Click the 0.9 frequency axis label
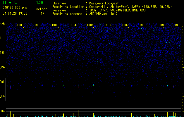 pos(2,67)
